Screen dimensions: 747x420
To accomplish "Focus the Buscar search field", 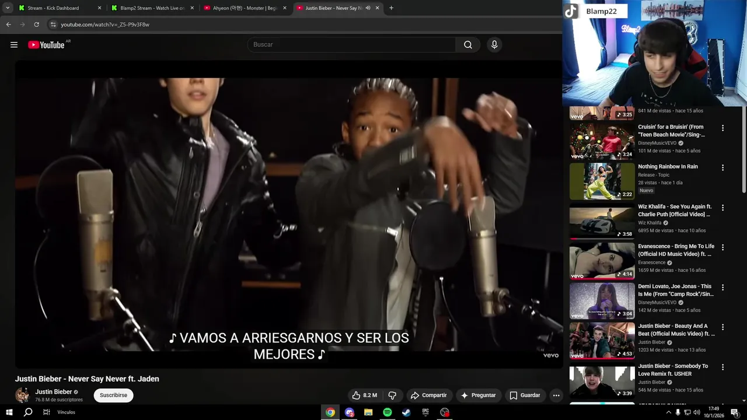I will (x=352, y=45).
